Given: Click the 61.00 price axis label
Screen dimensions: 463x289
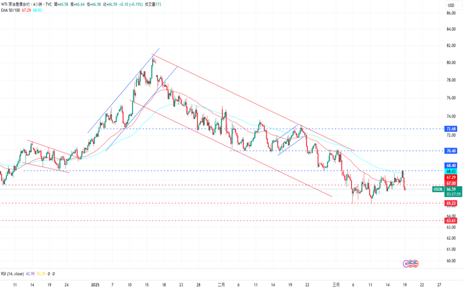Looking at the screenshot, I should 451,249.
